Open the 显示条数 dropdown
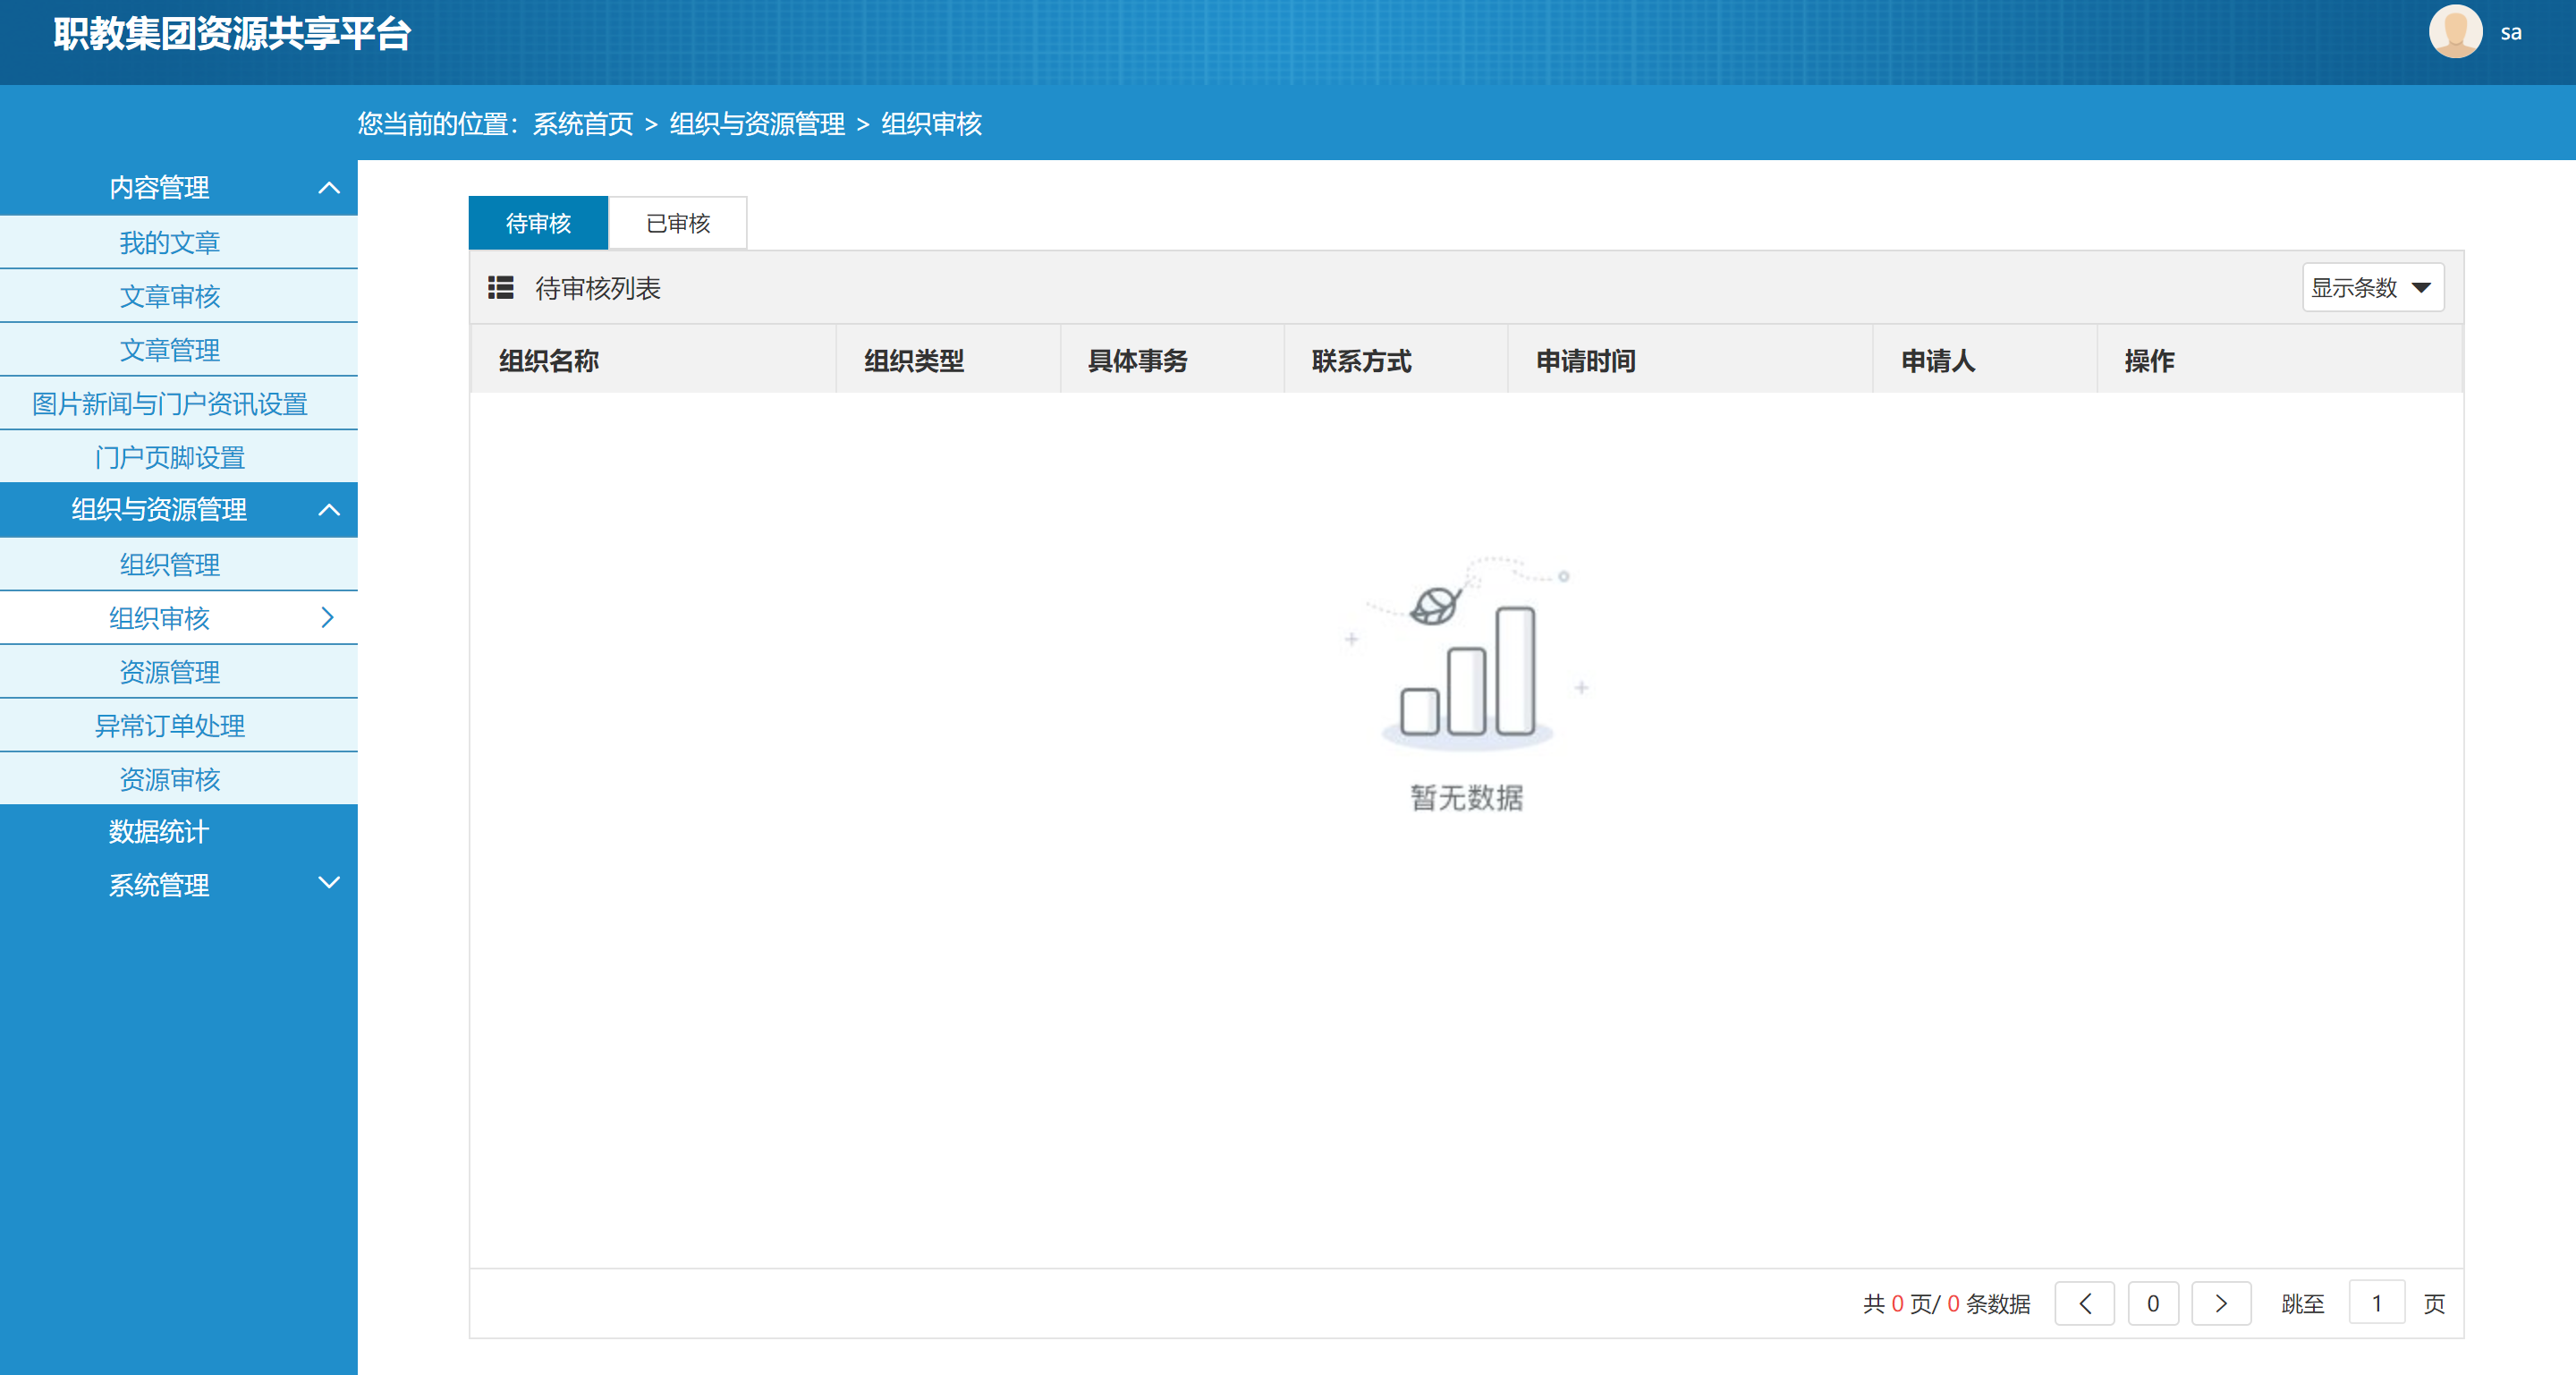This screenshot has width=2576, height=1375. point(2372,288)
